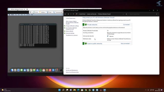Open Turn Windows Defender Firewall on or off
164x92 pixels.
[x=71, y=29]
